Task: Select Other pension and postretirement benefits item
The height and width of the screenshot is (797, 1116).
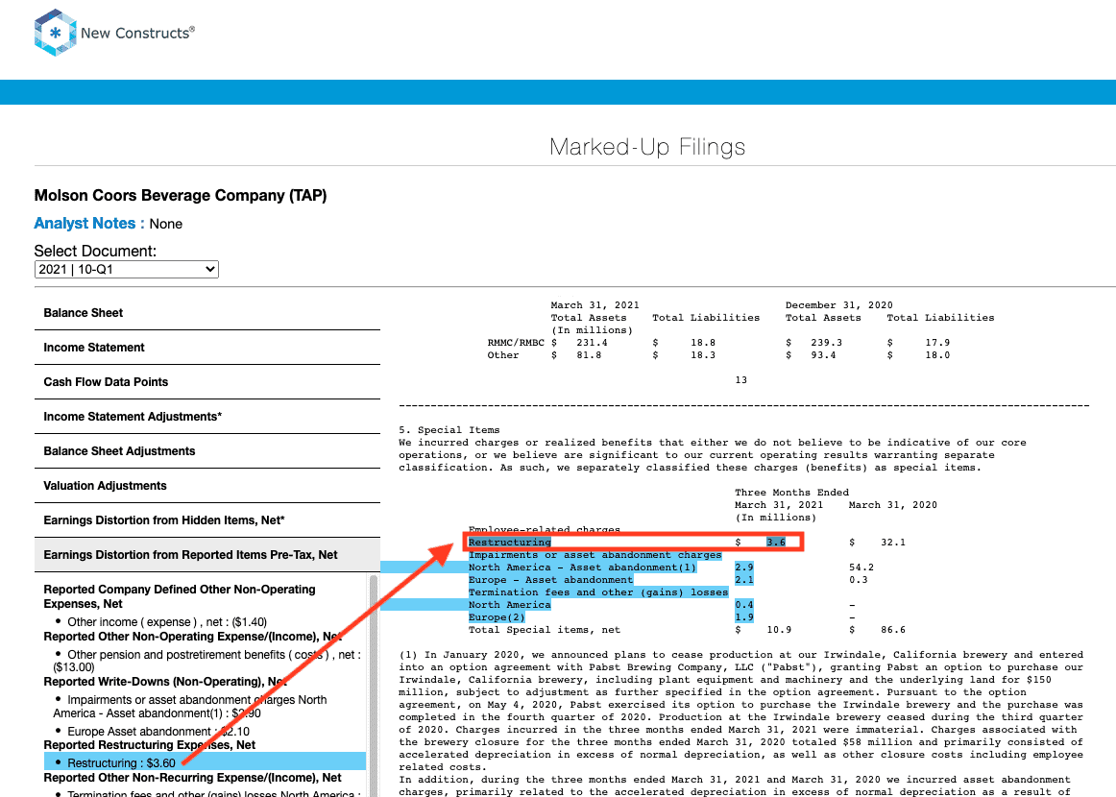Action: pyautogui.click(x=207, y=661)
